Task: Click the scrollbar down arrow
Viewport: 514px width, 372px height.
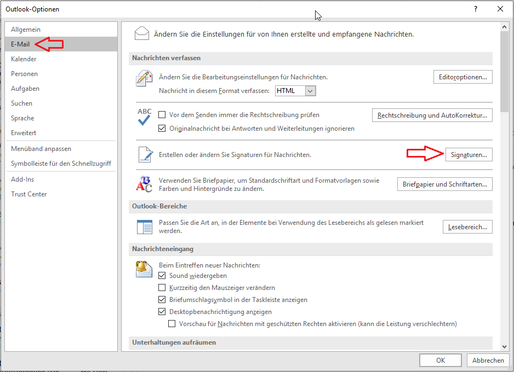Action: click(504, 346)
